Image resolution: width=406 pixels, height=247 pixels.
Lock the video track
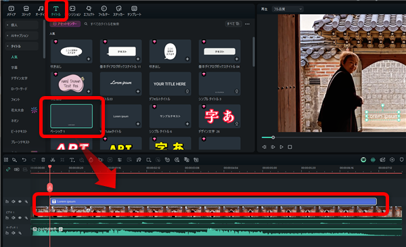26,218
